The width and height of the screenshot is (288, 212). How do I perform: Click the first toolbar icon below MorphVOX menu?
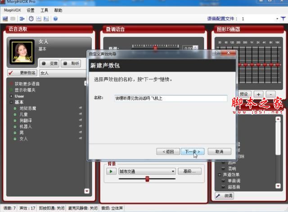coord(5,18)
